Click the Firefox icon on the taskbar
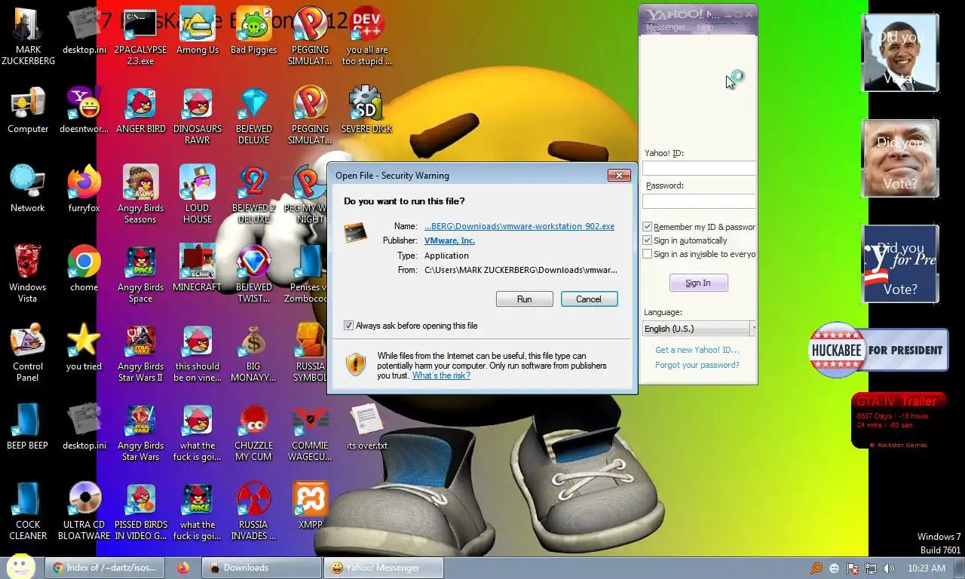 tap(183, 568)
